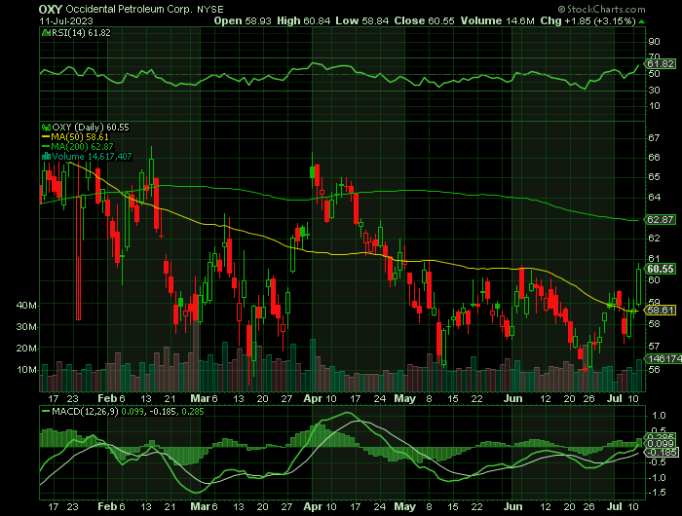This screenshot has width=682, height=516.
Task: Click the 58.61 MA(50) value tag
Action: 661,310
